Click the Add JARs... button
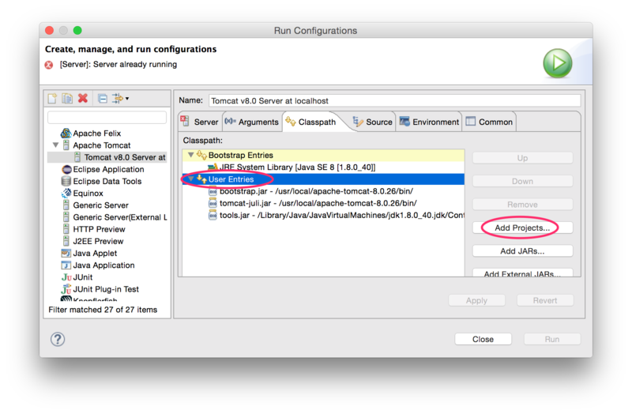Screen dimensions: 632x414 [x=522, y=251]
